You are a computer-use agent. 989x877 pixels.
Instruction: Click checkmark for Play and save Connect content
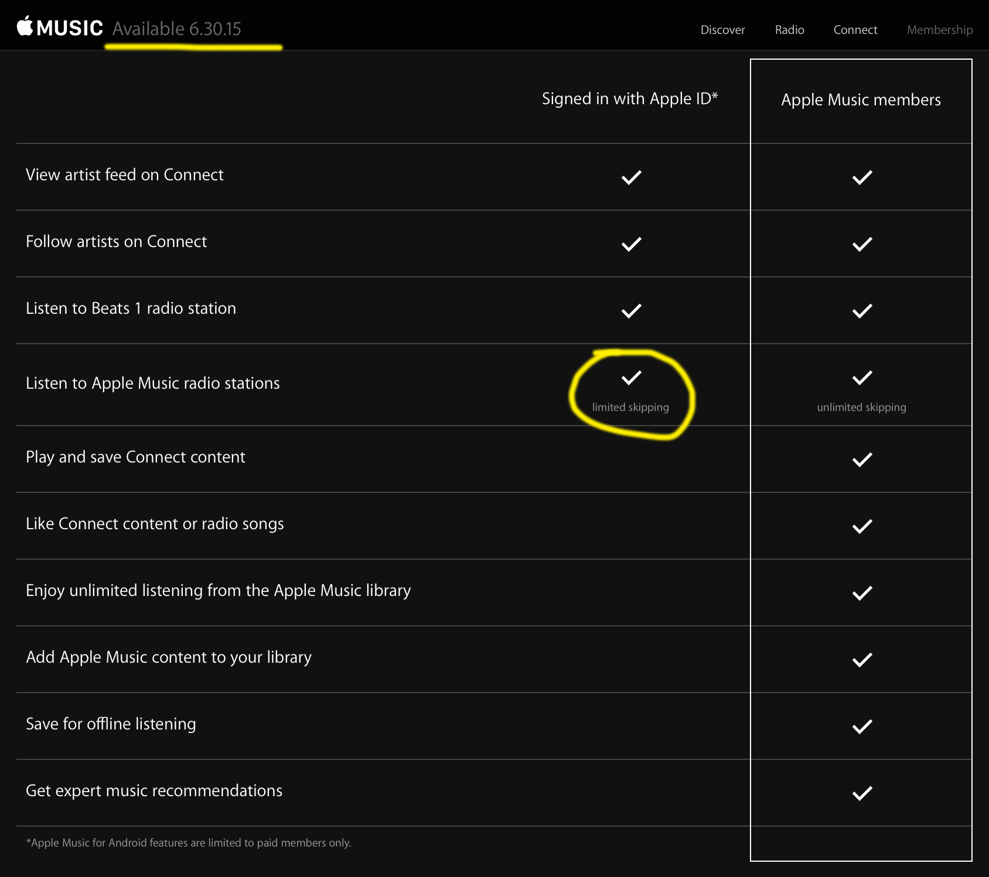(x=862, y=460)
